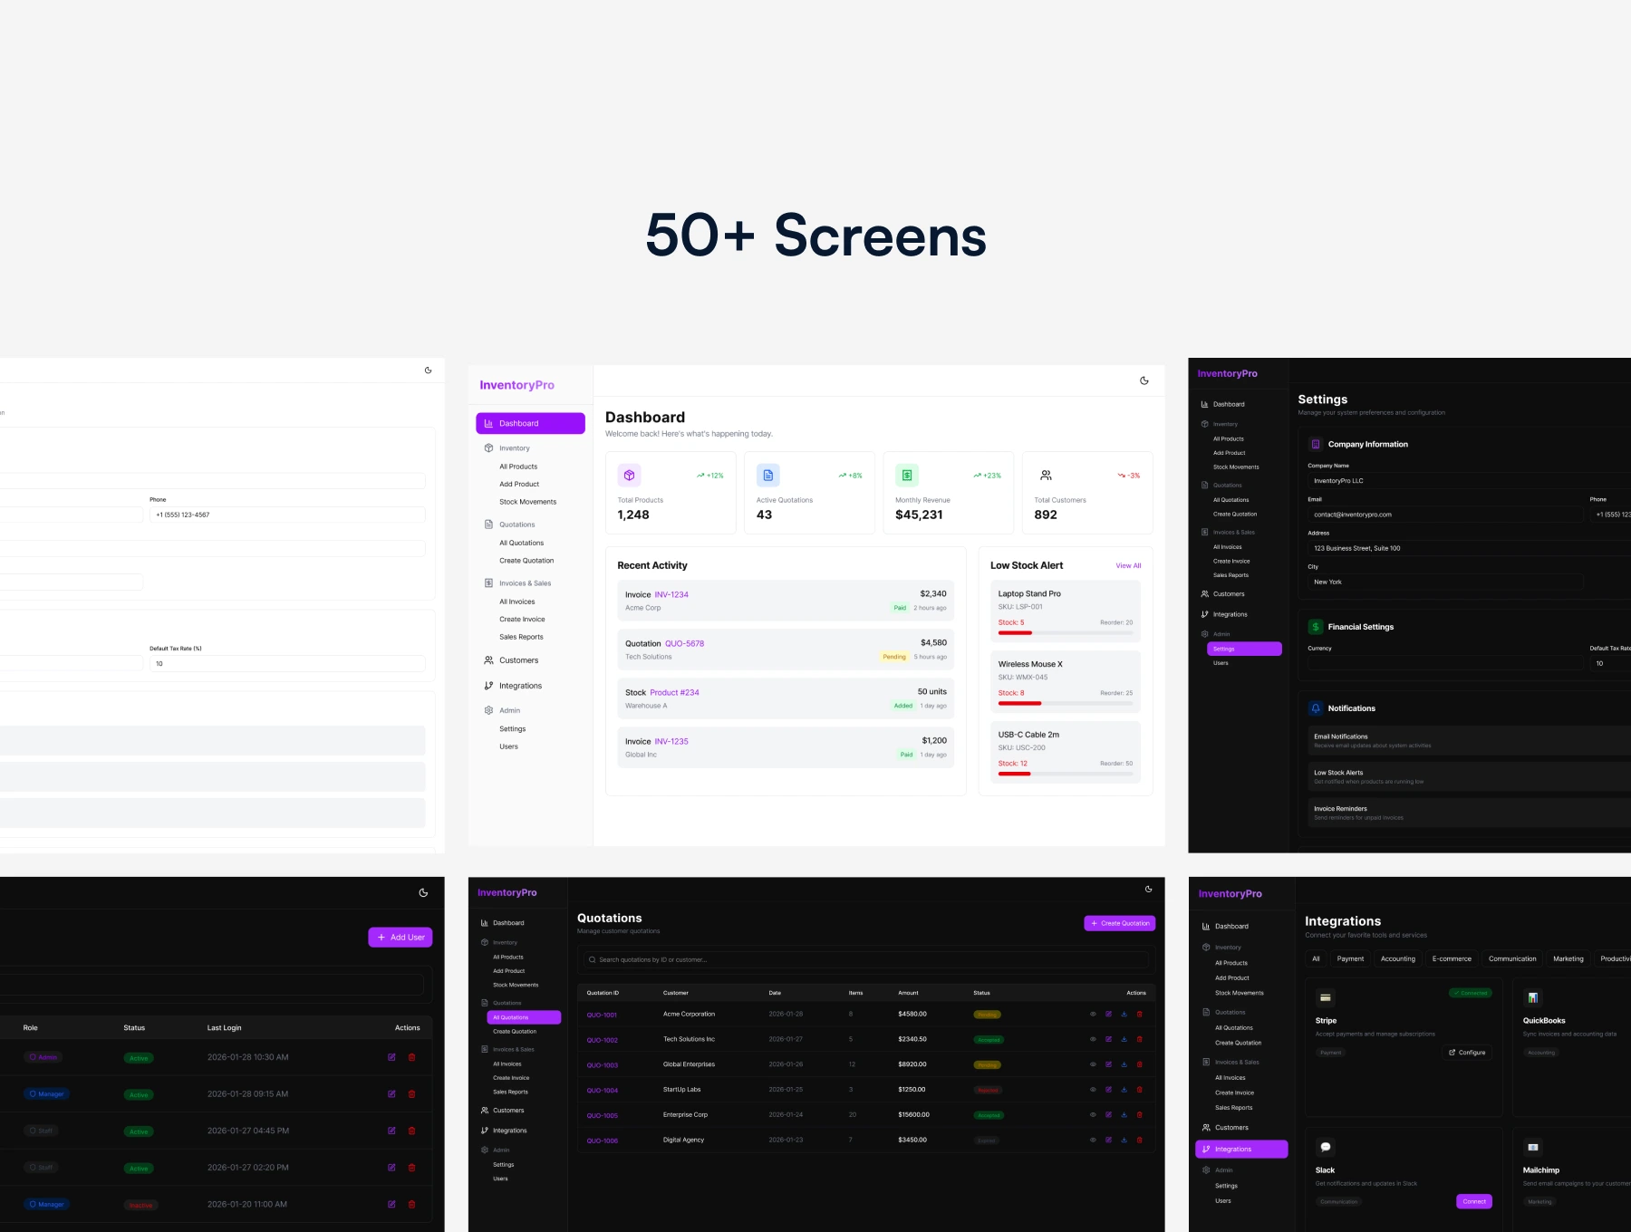This screenshot has width=1631, height=1232.
Task: Collapse the Quotations menu group
Action: pos(516,524)
